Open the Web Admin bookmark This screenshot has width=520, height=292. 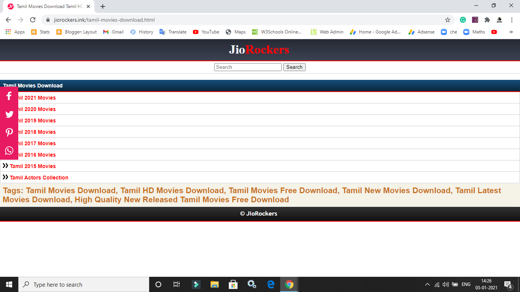(327, 32)
